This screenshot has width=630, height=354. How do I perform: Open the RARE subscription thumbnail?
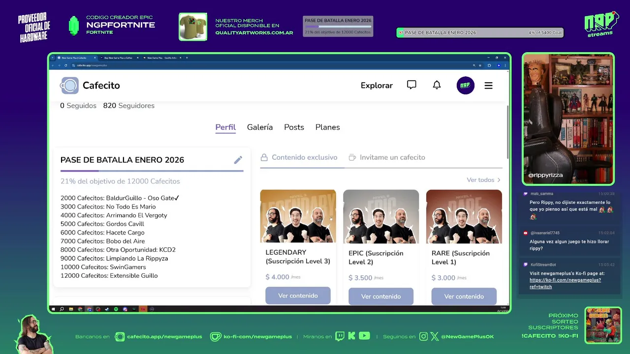click(x=464, y=216)
